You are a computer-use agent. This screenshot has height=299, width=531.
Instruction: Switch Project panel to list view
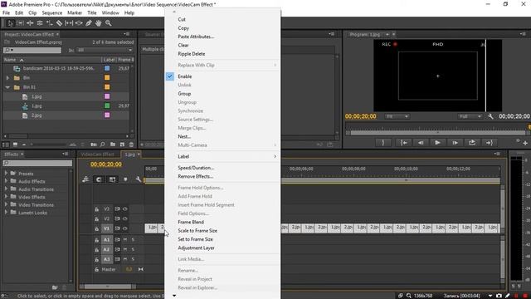[6, 145]
